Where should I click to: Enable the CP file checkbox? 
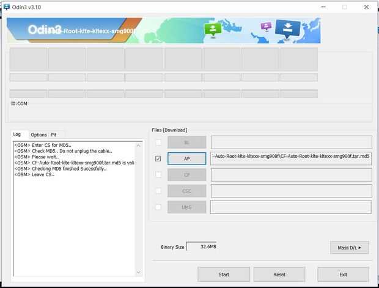click(x=158, y=174)
